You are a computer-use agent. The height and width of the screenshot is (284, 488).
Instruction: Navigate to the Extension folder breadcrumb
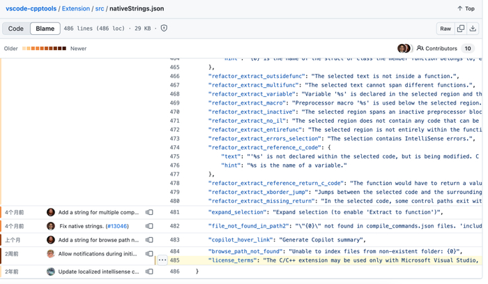pos(76,8)
